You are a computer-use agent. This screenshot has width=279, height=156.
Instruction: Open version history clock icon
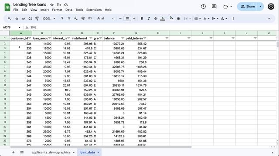pyautogui.click(x=204, y=6)
